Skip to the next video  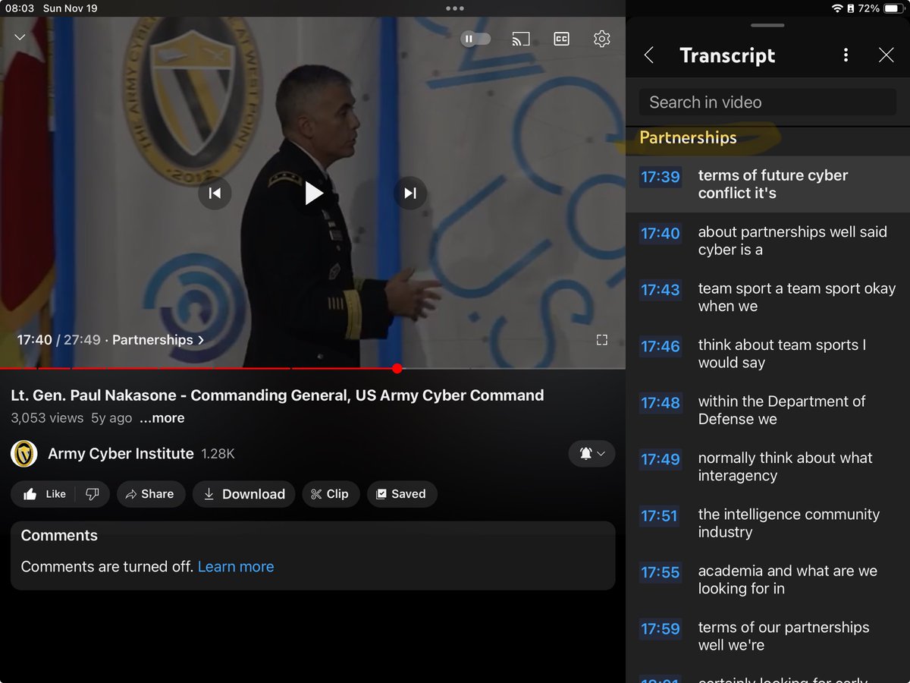pos(410,194)
